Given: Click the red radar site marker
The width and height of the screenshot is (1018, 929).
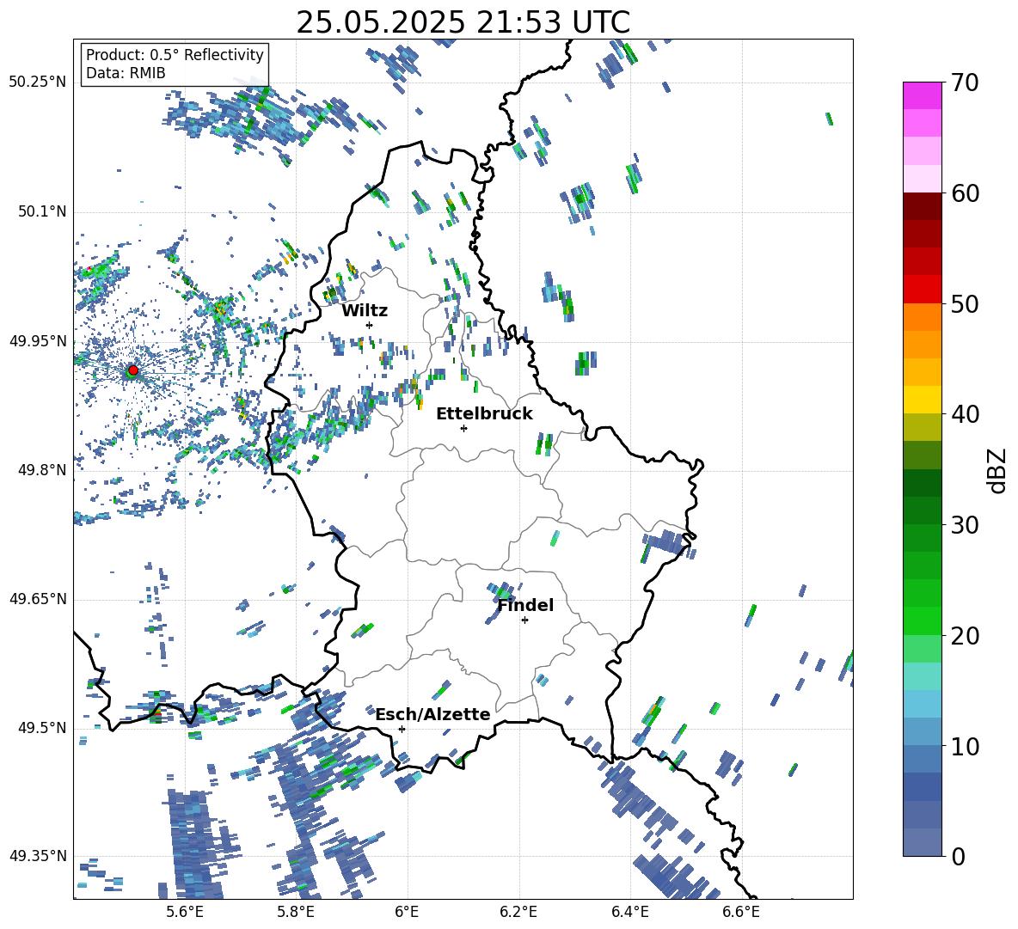Looking at the screenshot, I should pyautogui.click(x=133, y=370).
